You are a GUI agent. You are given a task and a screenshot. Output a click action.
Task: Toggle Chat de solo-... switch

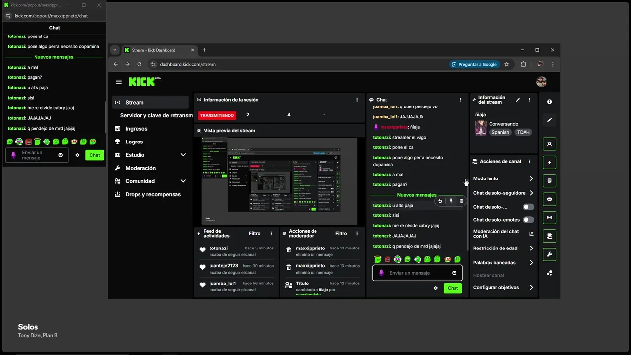tap(528, 207)
